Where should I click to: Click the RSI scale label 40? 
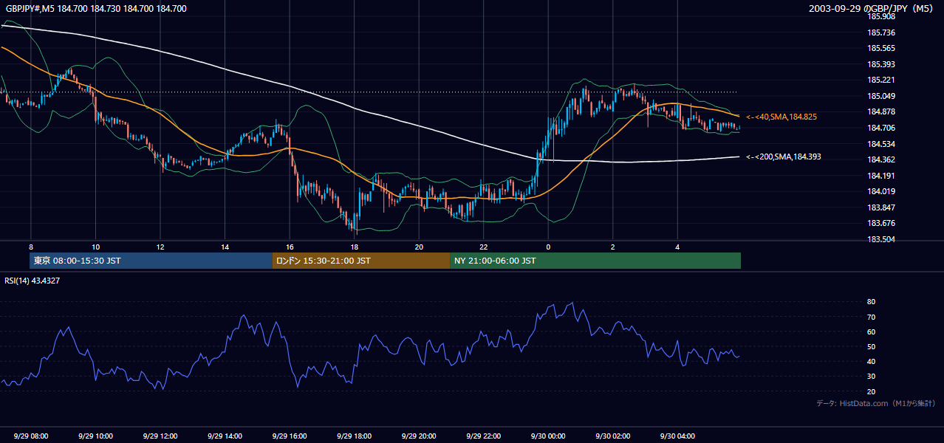tap(872, 361)
